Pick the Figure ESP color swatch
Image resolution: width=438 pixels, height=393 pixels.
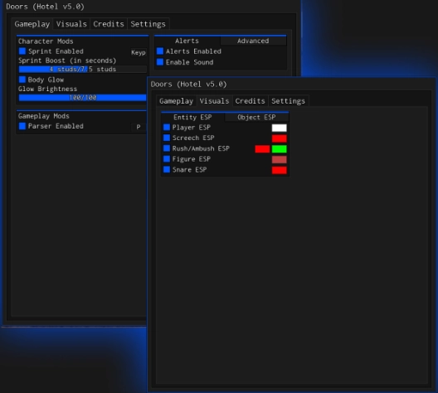point(279,160)
